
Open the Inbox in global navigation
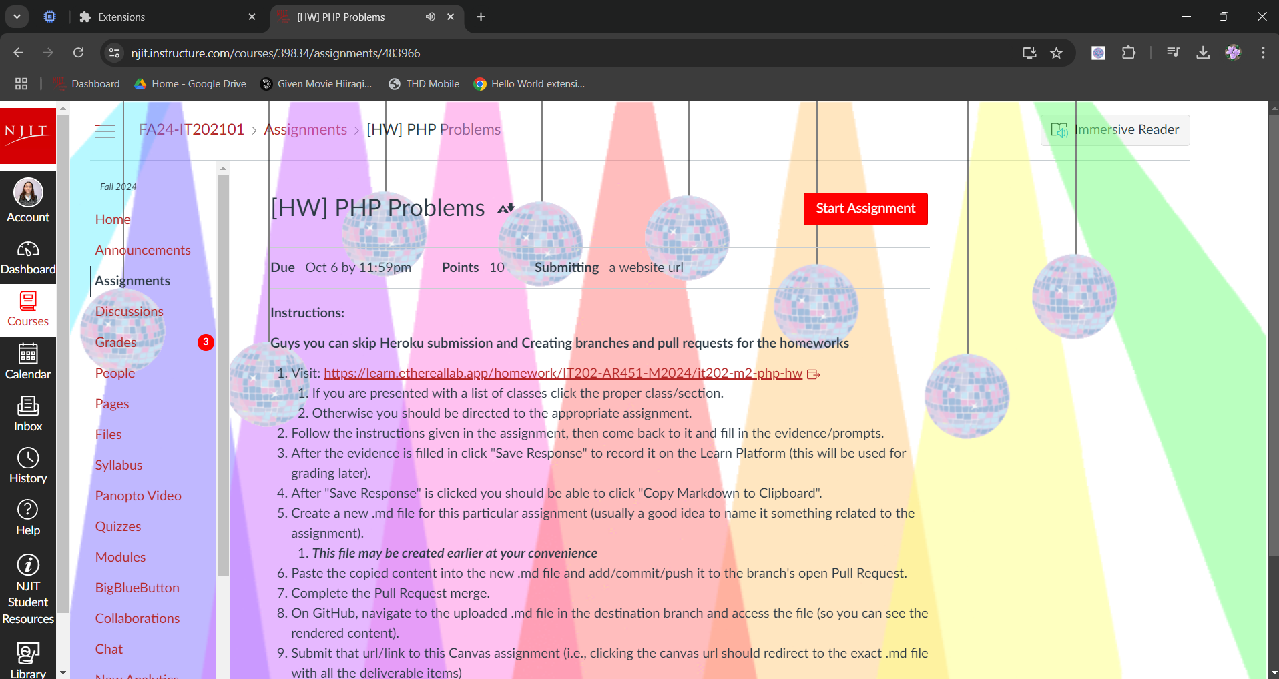28,414
